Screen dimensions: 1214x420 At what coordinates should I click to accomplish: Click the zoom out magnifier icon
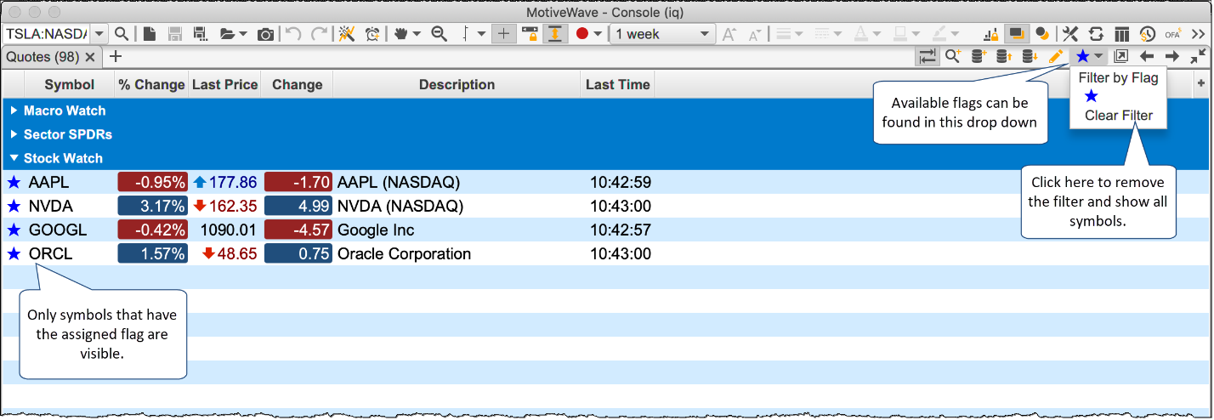click(440, 34)
